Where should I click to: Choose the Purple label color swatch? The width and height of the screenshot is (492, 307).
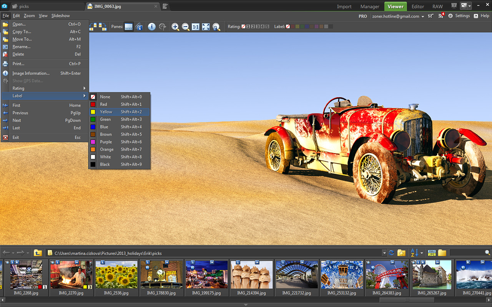pos(316,26)
